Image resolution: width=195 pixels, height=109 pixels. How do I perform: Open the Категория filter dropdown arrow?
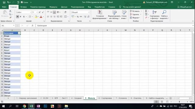pos(19,33)
